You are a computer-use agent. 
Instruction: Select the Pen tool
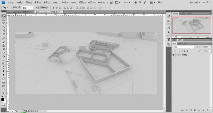[x=3, y=68]
